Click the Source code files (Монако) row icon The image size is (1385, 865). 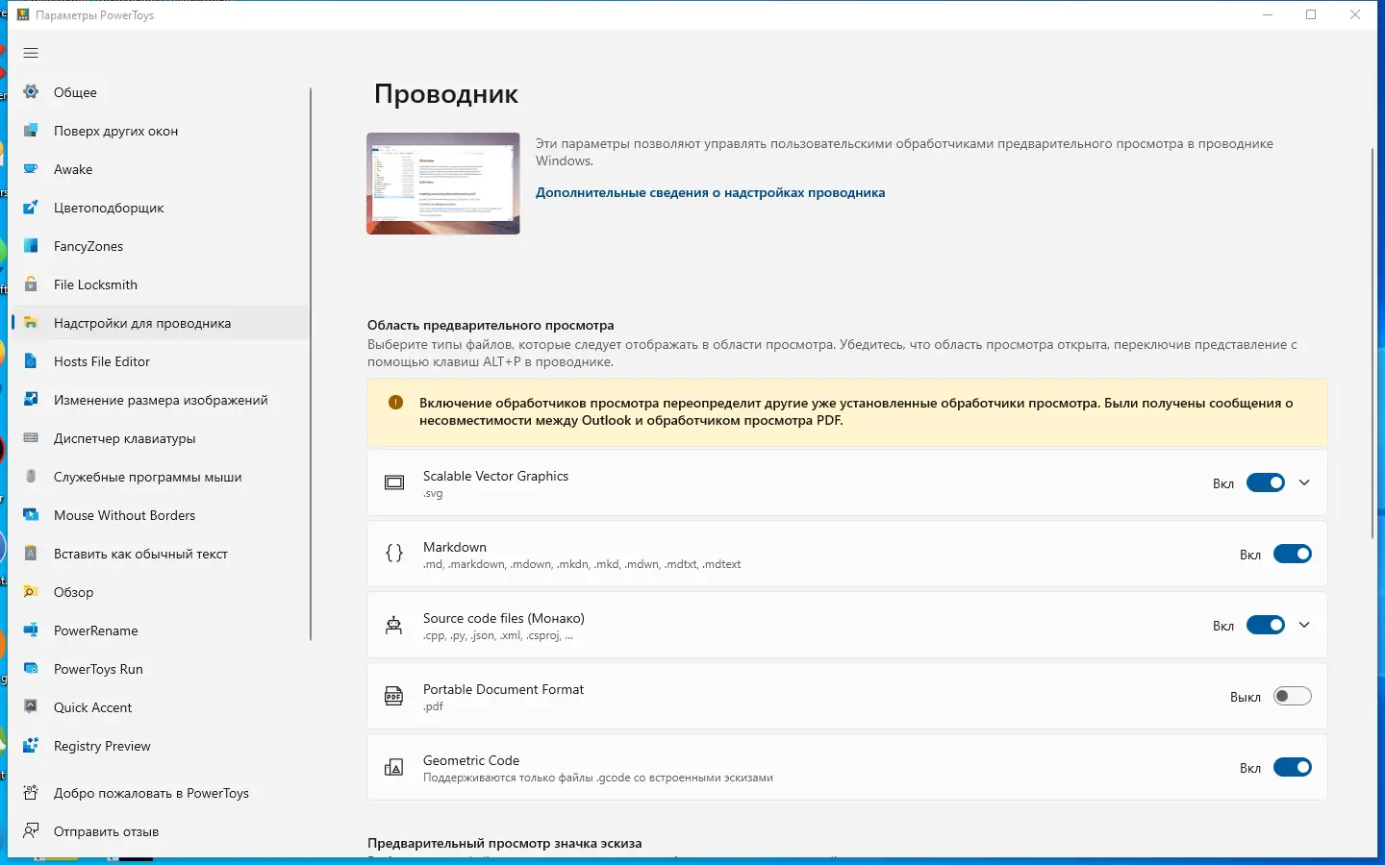coord(394,625)
